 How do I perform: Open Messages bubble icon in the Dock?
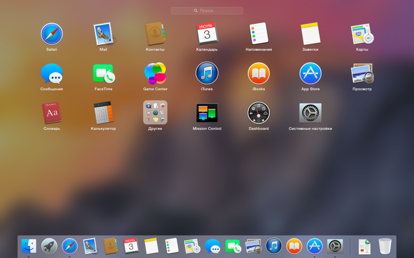[x=213, y=246]
